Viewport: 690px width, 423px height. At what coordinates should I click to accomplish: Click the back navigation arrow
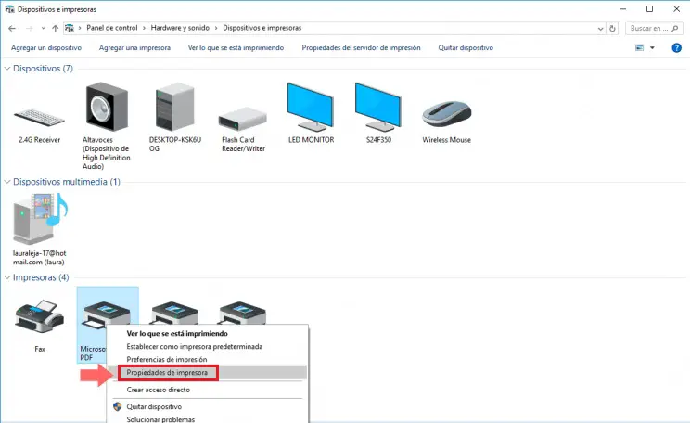click(x=12, y=28)
